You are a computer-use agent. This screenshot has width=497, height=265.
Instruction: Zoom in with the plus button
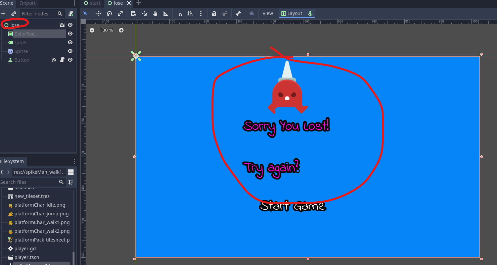(x=121, y=30)
